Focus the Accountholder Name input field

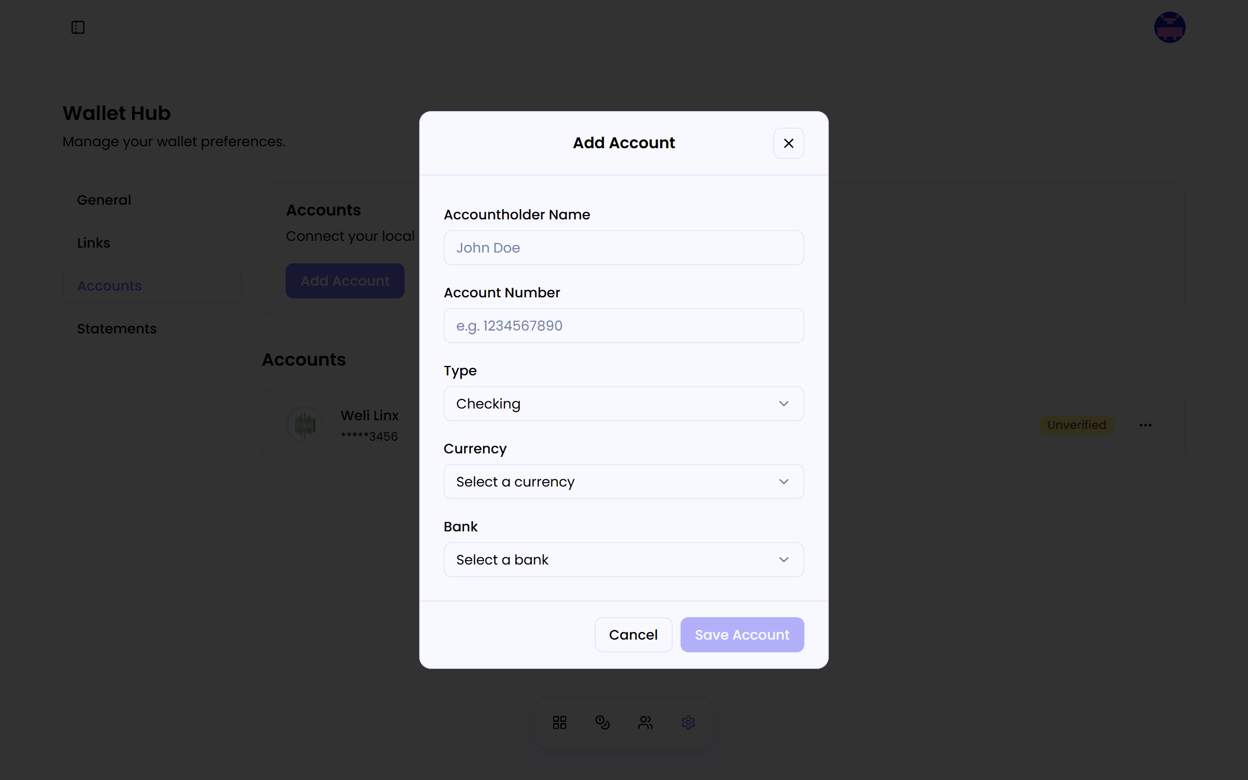click(x=623, y=248)
